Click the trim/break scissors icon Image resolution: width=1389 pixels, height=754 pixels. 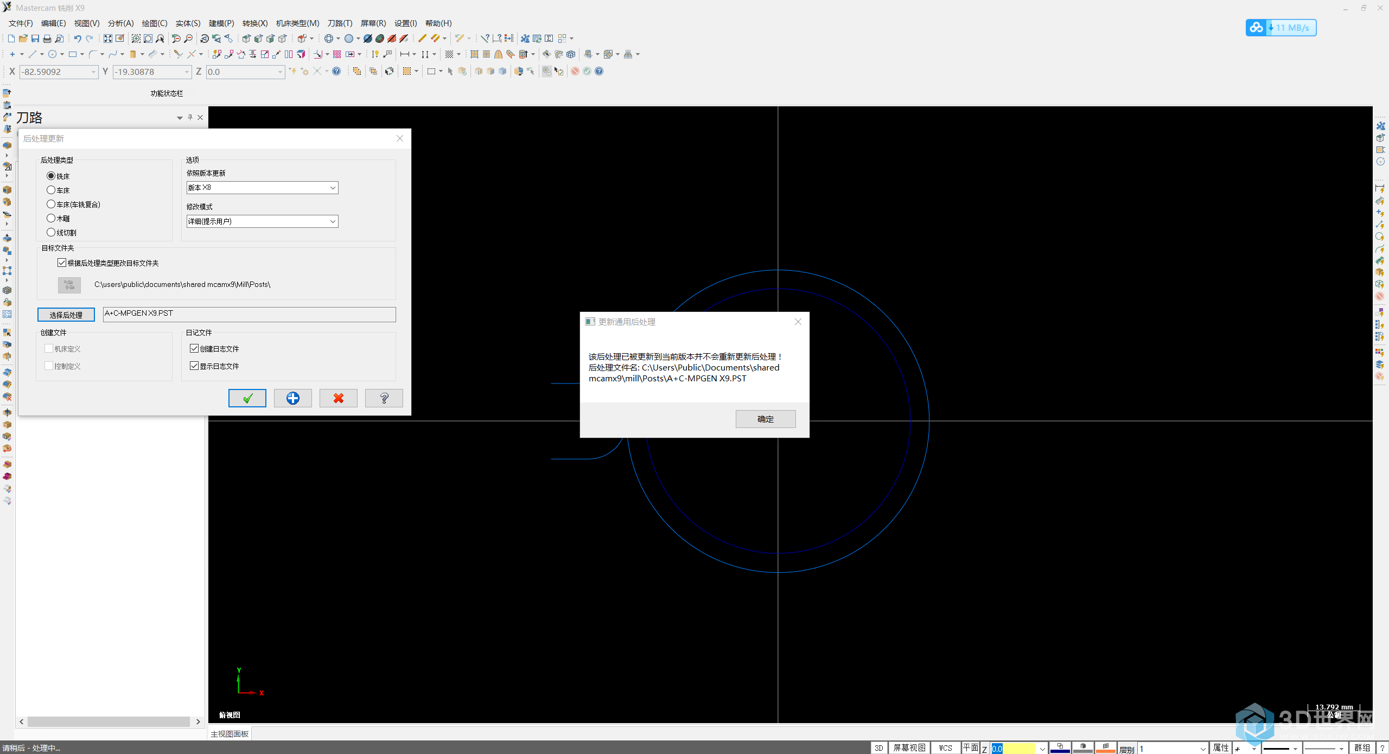[x=178, y=54]
